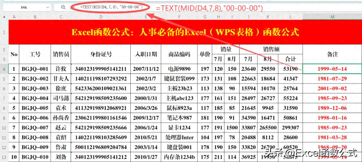Viewport: 362px width, 162px height.
Task: Select remark cell '1981-07-29'
Action: 332,79
